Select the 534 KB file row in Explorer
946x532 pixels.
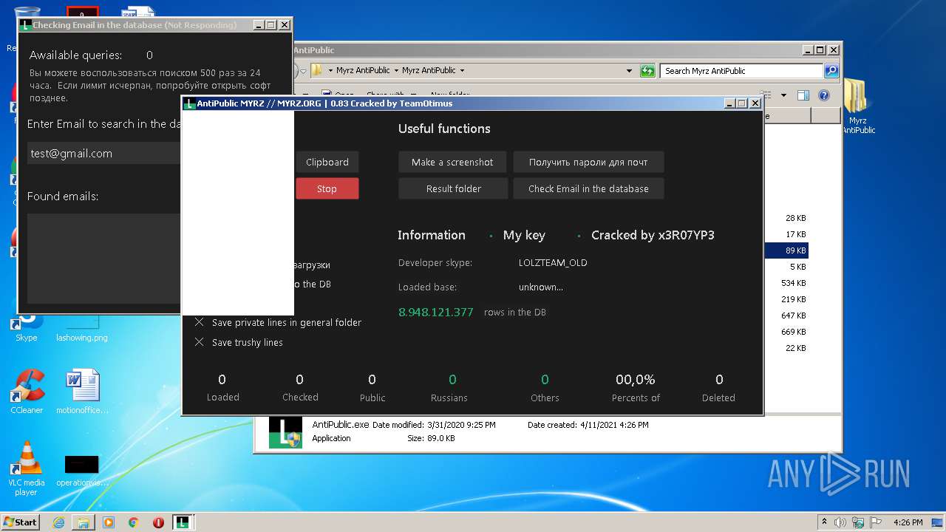[786, 283]
